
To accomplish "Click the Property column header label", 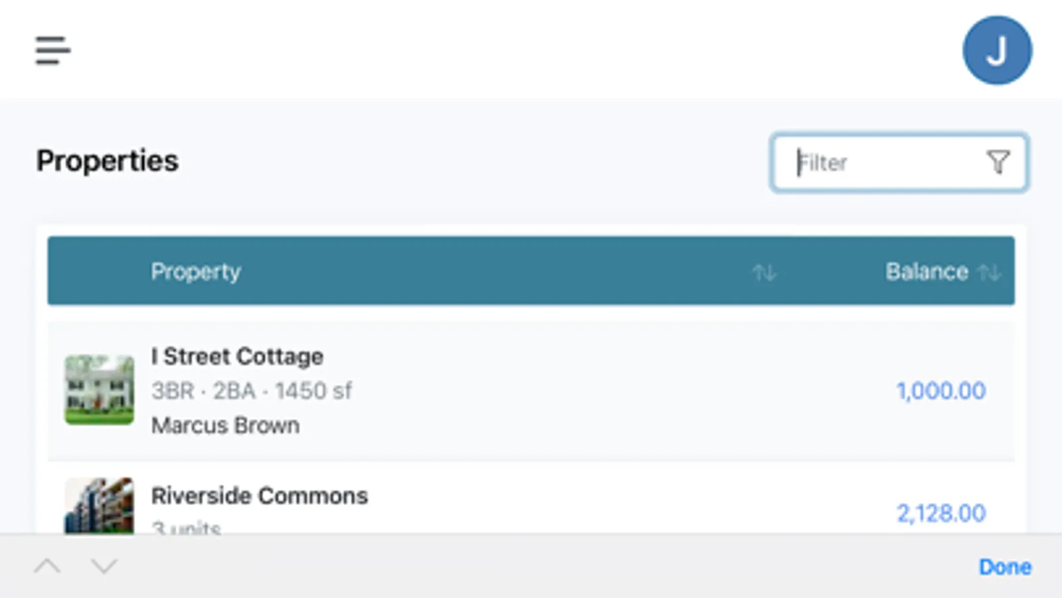I will pyautogui.click(x=196, y=271).
